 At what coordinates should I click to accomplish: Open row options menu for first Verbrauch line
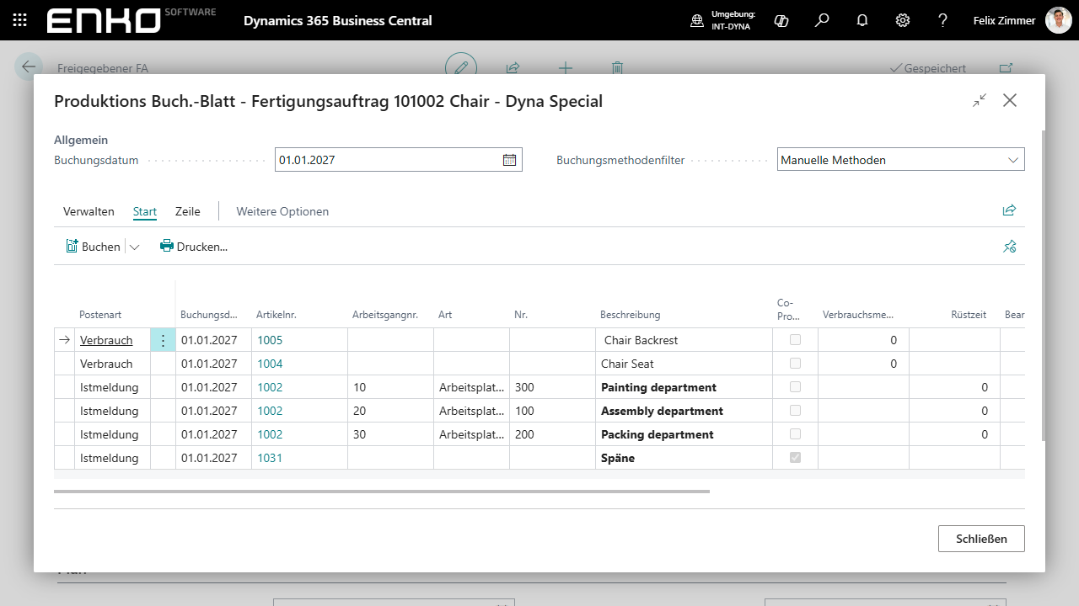click(x=163, y=341)
